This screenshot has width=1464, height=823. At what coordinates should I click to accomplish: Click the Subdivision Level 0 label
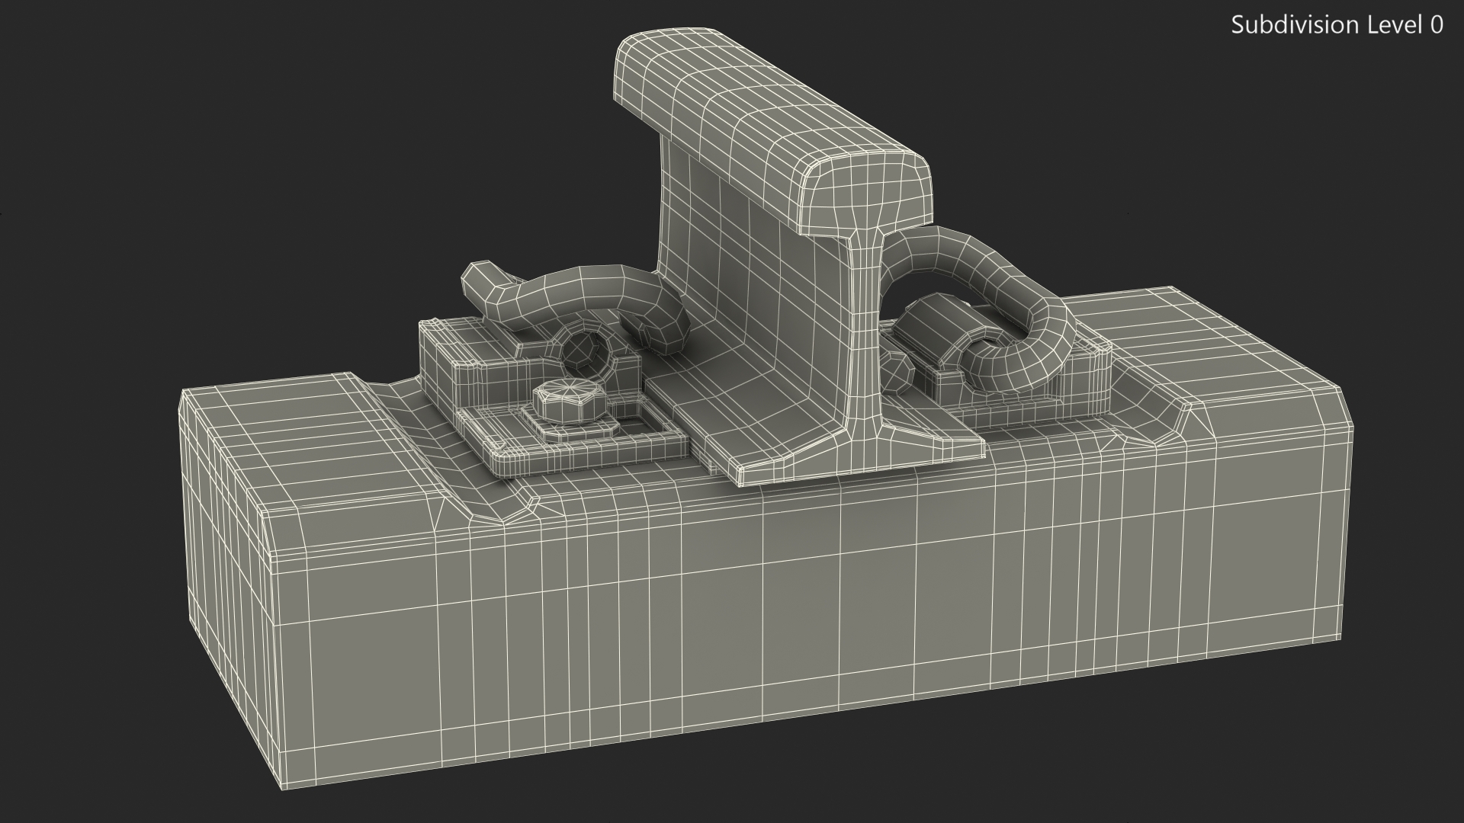(1337, 25)
